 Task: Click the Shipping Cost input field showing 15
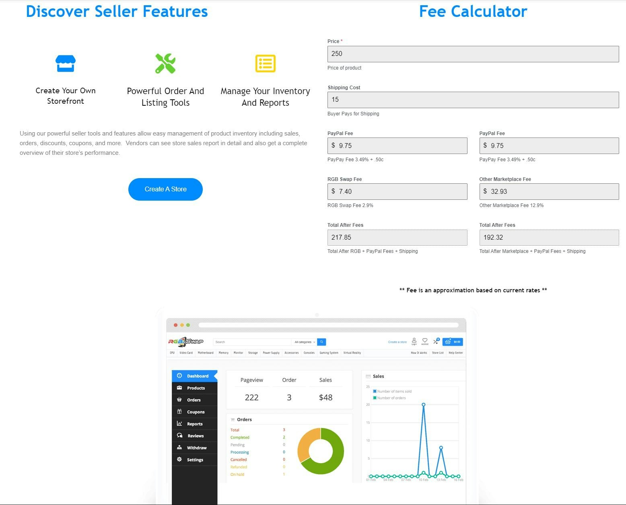tap(473, 100)
